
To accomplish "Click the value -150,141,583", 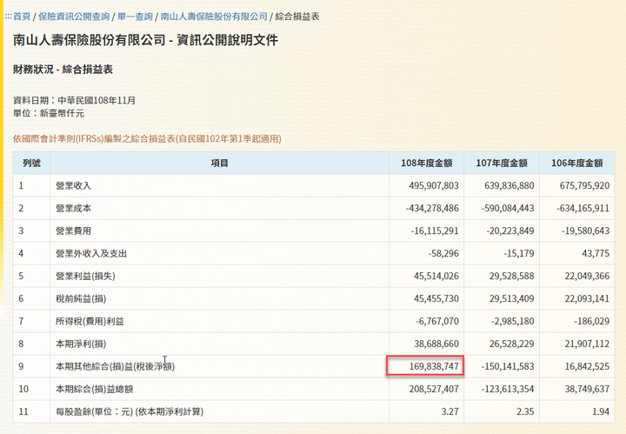I will pos(508,366).
